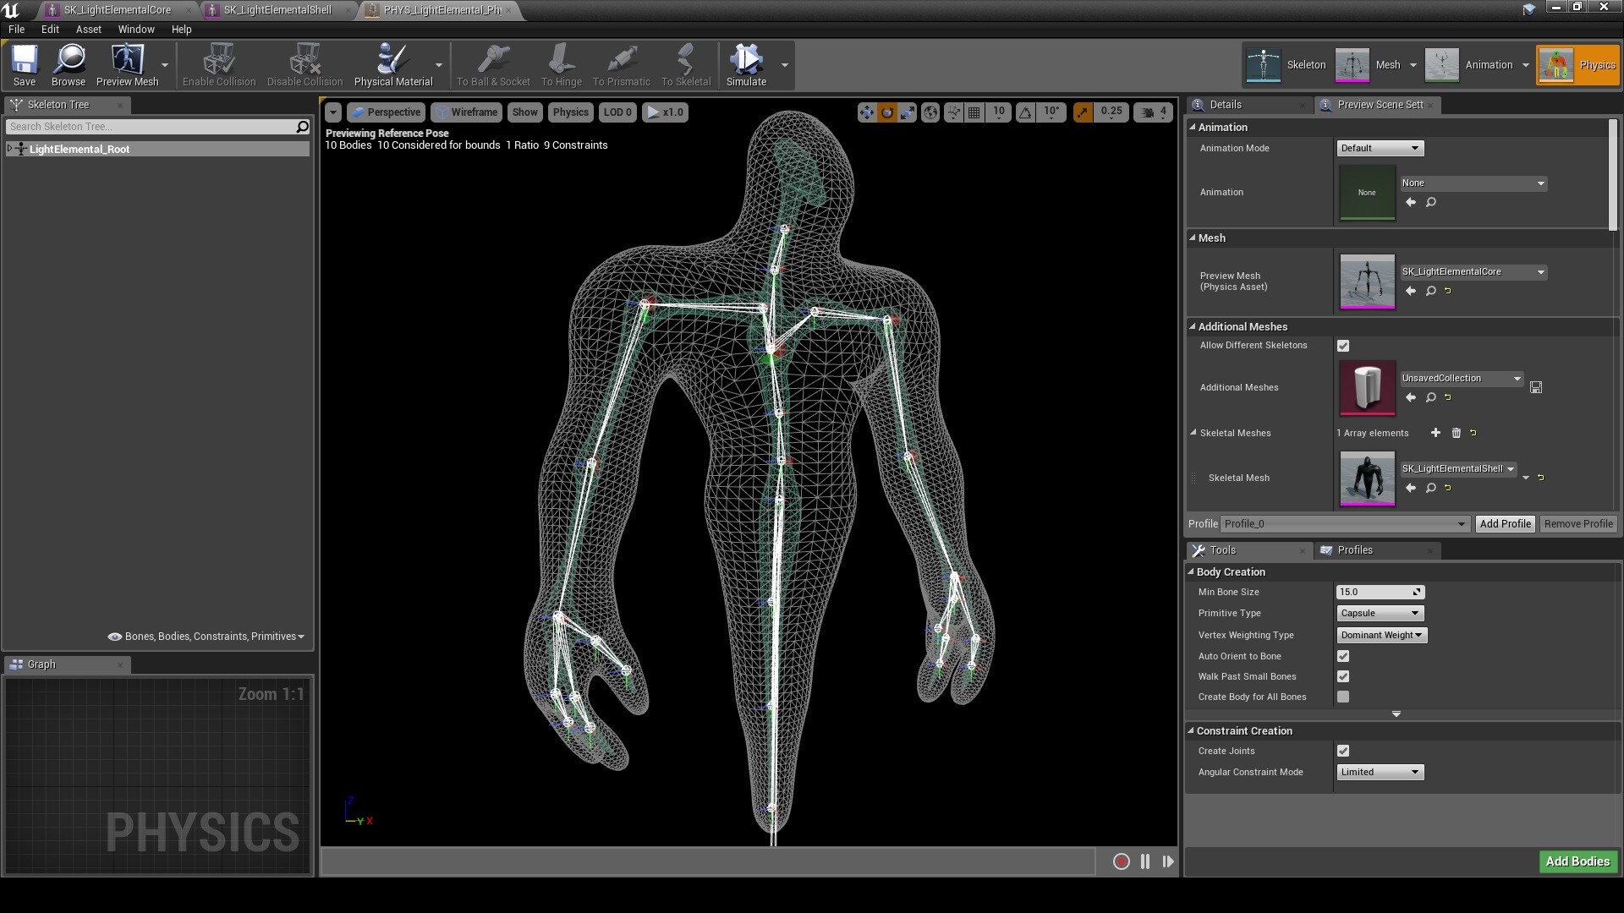Click the record button in viewport
The height and width of the screenshot is (913, 1624).
[1121, 861]
